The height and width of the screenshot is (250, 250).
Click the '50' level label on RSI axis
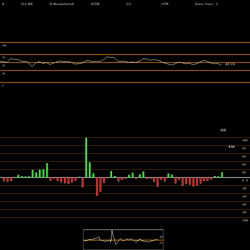click(x=3, y=65)
